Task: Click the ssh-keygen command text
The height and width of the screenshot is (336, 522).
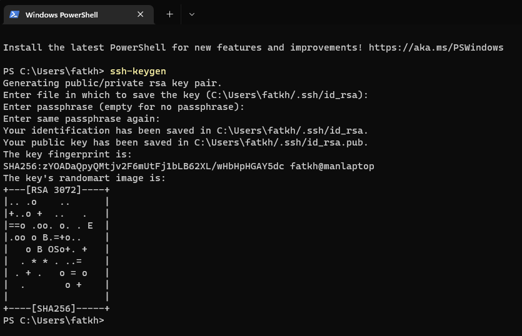Action: [x=138, y=71]
